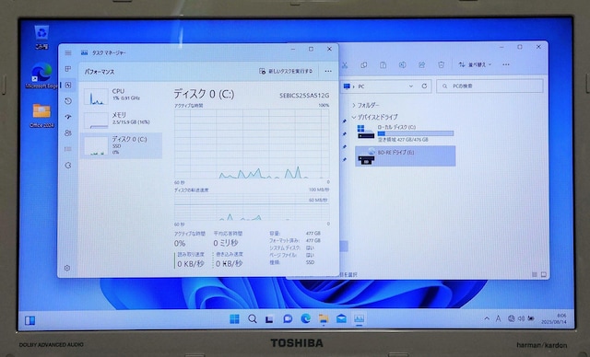
Task: Open the volume icon in system tray
Action: [x=521, y=318]
